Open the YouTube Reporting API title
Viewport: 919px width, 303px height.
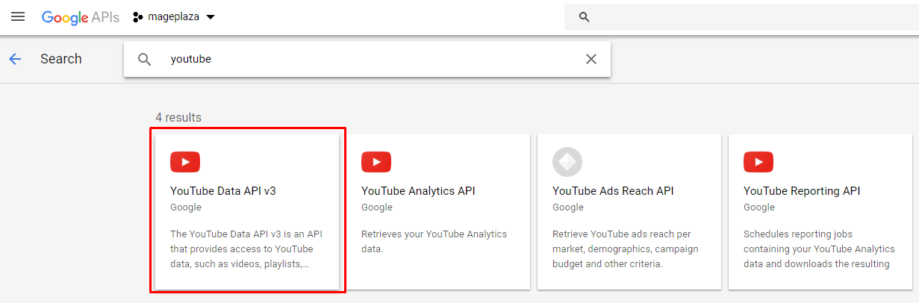(x=802, y=191)
